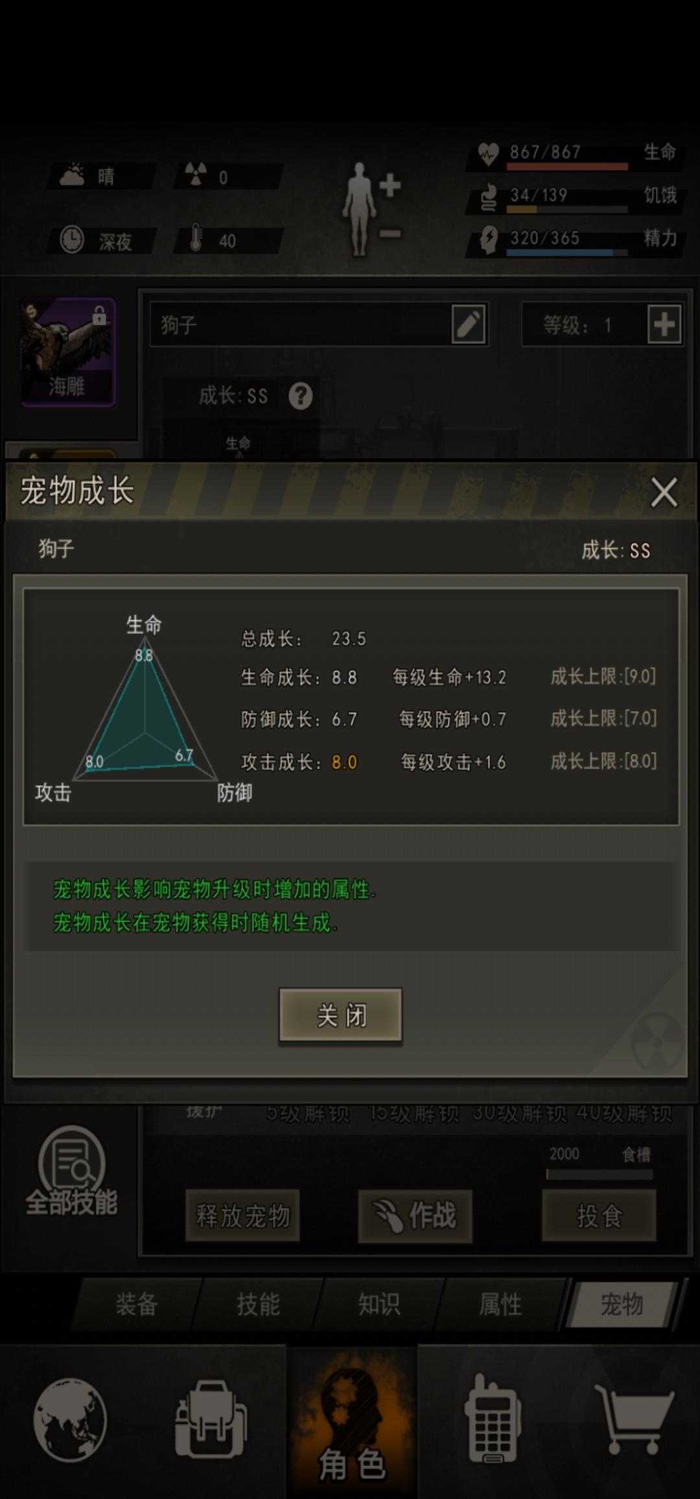
Task: Click the 作战 battle button
Action: (415, 1216)
